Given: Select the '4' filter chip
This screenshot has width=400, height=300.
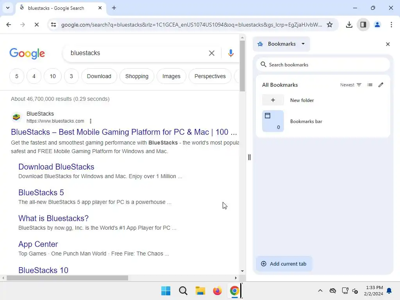Looking at the screenshot, I should pyautogui.click(x=34, y=76).
